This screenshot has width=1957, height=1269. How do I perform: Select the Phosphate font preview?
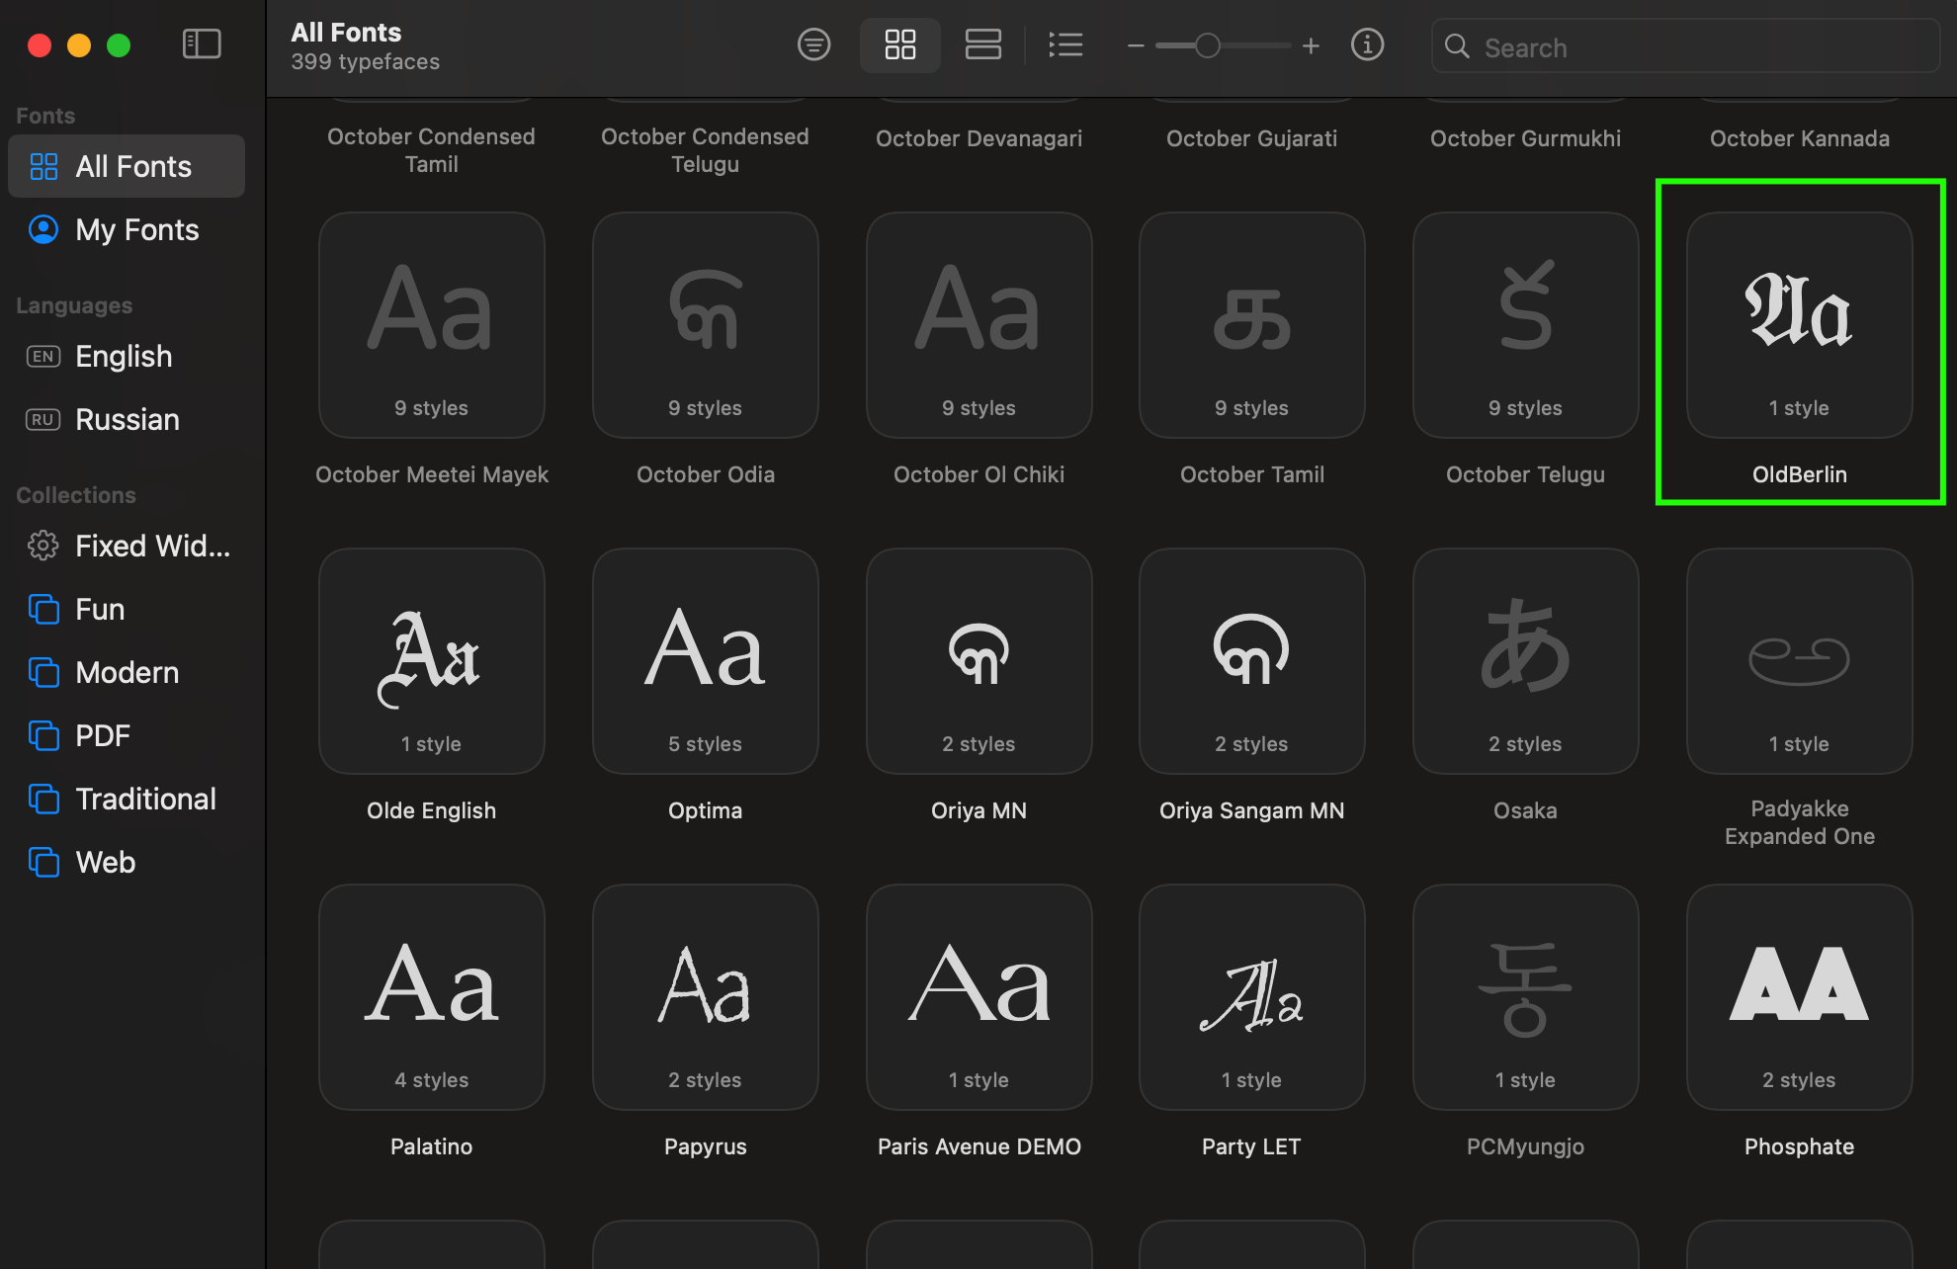[x=1799, y=996]
